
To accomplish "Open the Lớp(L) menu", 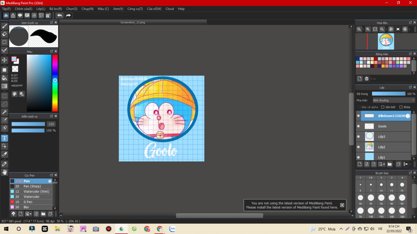I will (41, 9).
